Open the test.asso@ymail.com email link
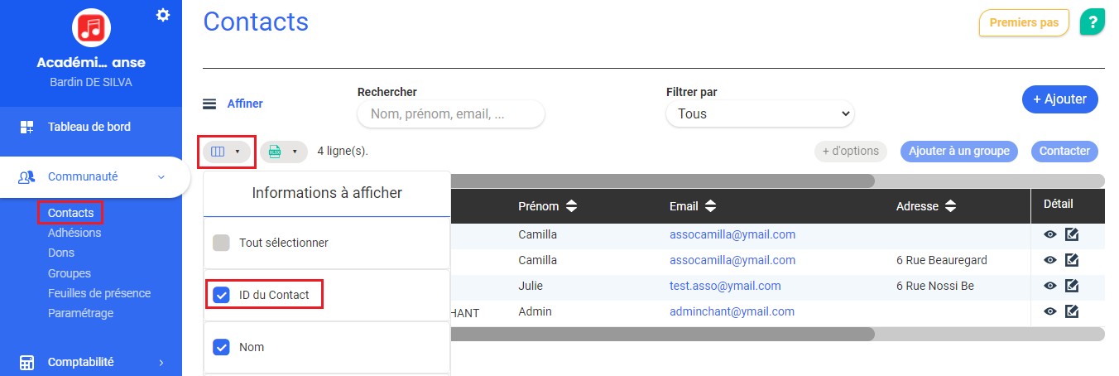This screenshot has width=1119, height=376. click(725, 286)
